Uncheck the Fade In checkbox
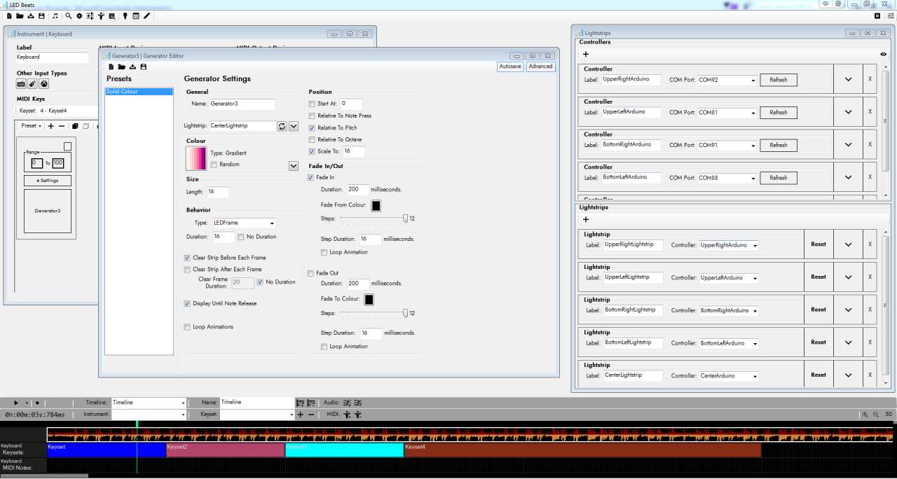Viewport: 897px width, 479px height. coord(311,177)
